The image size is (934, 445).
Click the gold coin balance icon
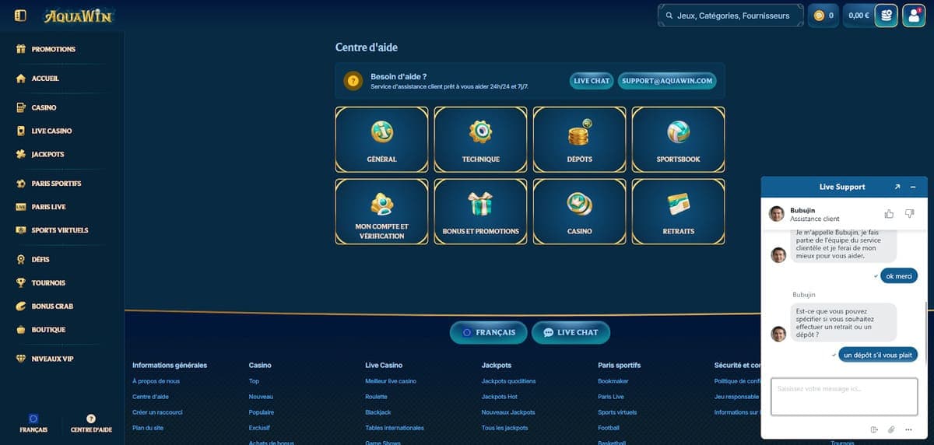coord(819,16)
